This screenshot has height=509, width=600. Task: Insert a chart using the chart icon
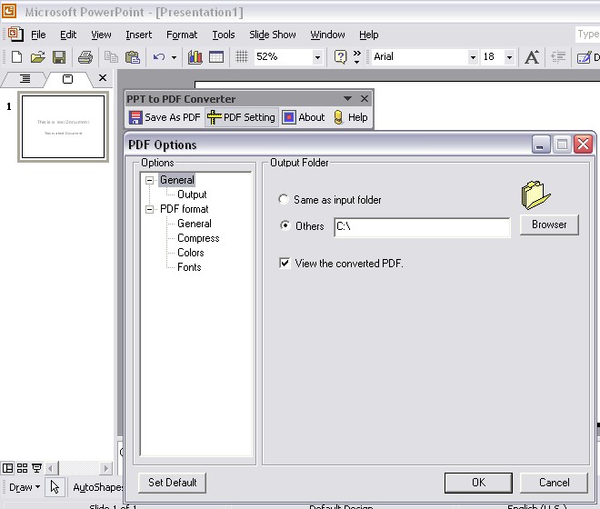pos(195,57)
